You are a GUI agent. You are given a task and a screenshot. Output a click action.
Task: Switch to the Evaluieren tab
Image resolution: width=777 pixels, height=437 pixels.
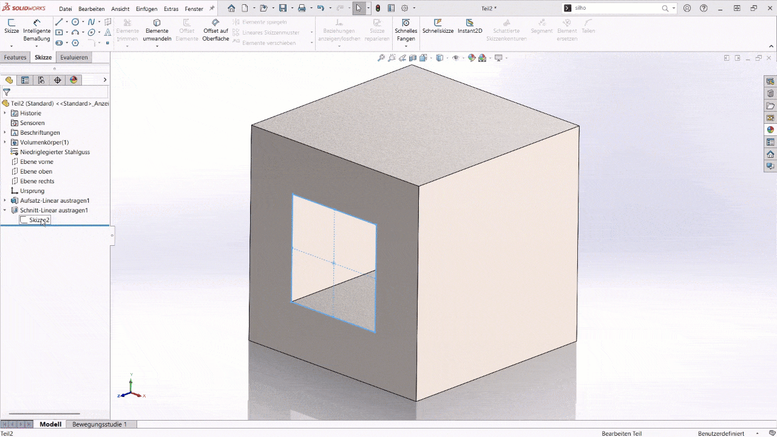73,57
